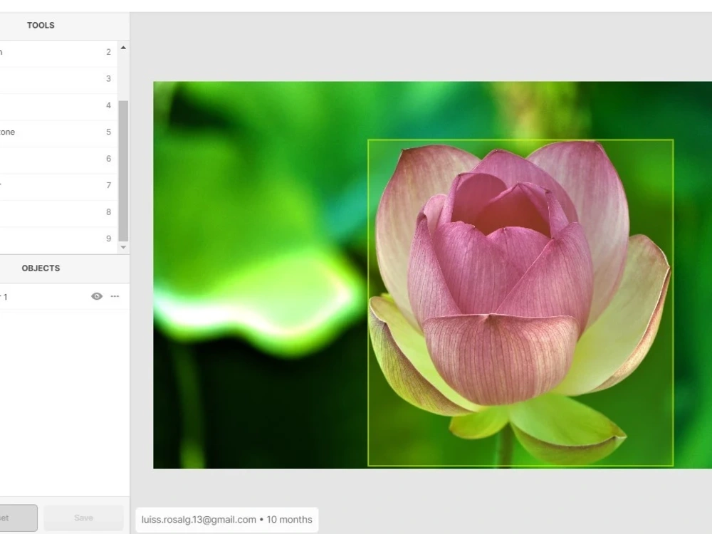This screenshot has height=534, width=712.
Task: Click the grayed-out Save button
Action: click(x=83, y=518)
